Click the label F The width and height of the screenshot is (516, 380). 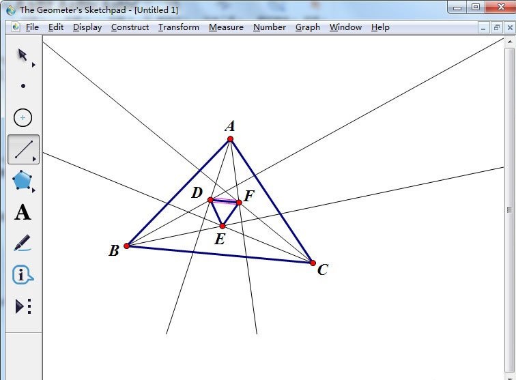[249, 196]
